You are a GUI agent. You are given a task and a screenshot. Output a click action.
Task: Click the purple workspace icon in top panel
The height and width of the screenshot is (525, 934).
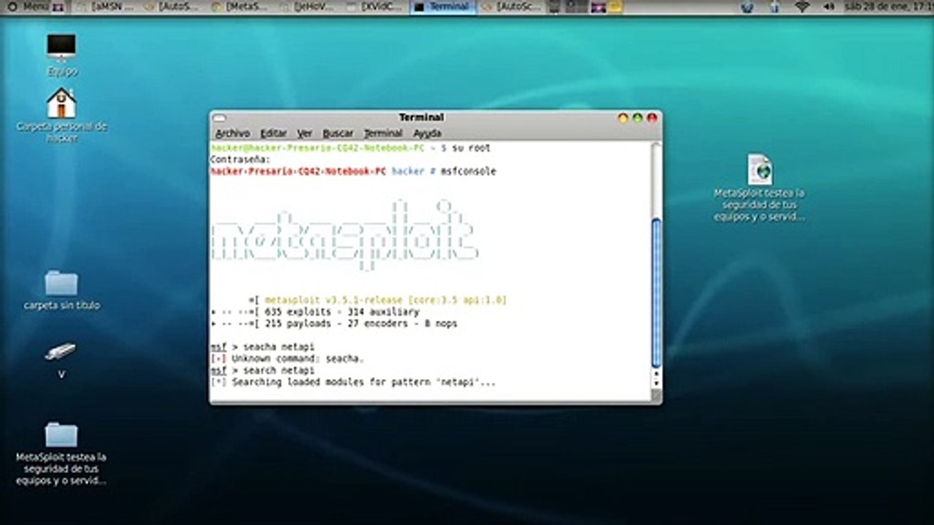pos(598,7)
